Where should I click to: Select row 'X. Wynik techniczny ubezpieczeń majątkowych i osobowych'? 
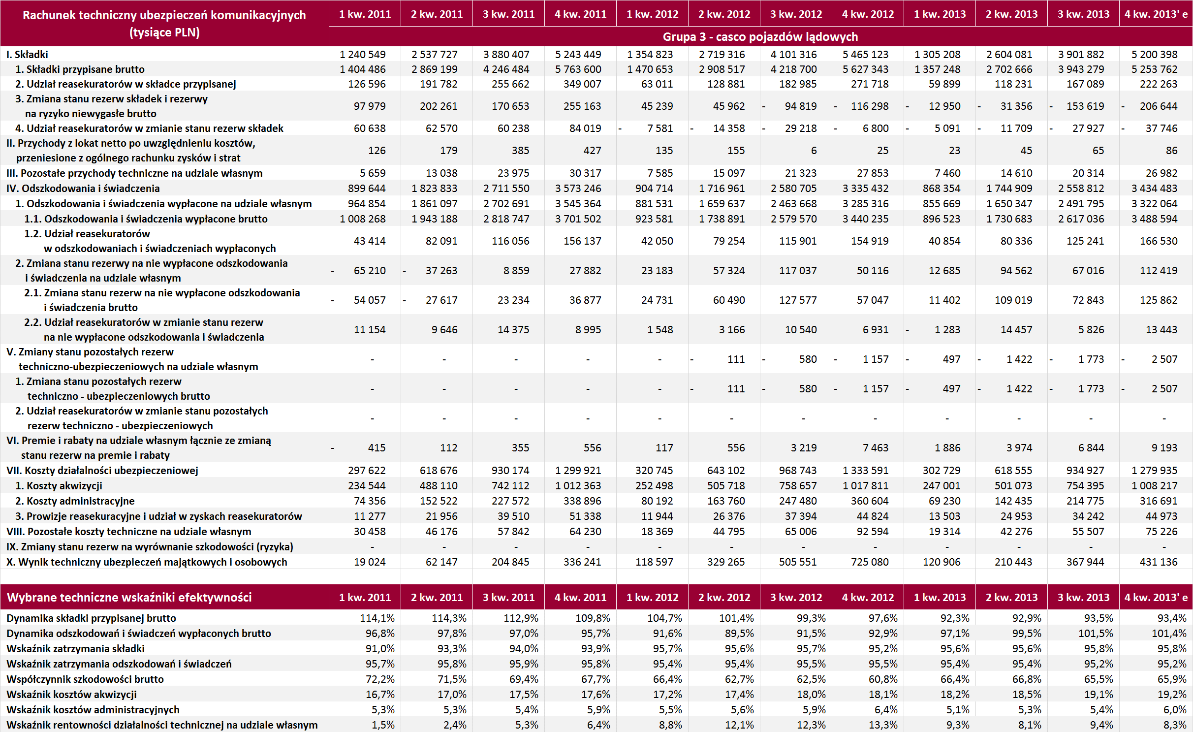[147, 562]
